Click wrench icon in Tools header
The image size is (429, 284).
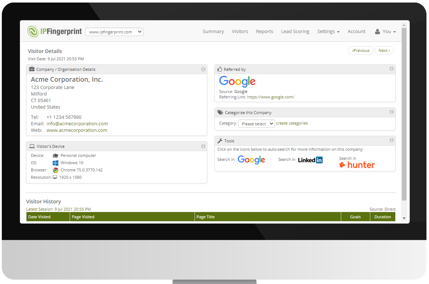(220, 141)
